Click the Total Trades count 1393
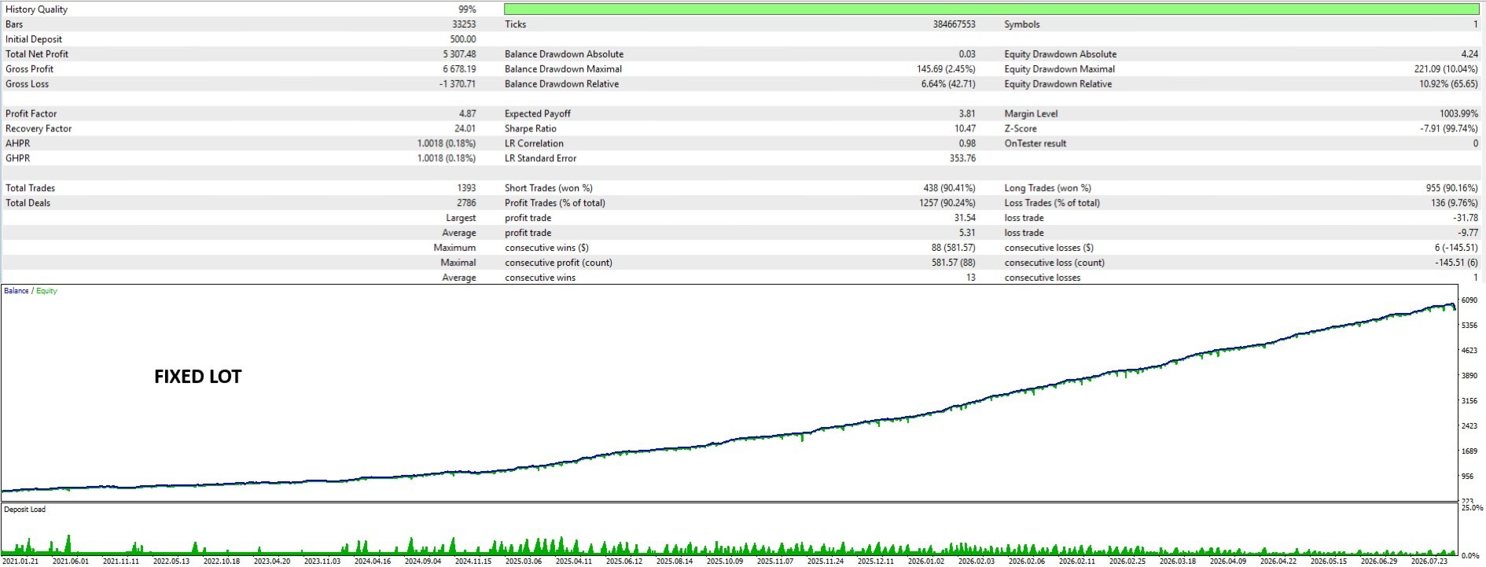The width and height of the screenshot is (1486, 567). tap(466, 188)
